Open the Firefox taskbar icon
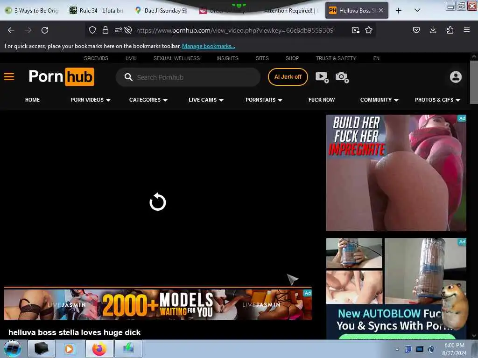Image resolution: width=478 pixels, height=358 pixels. click(99, 349)
